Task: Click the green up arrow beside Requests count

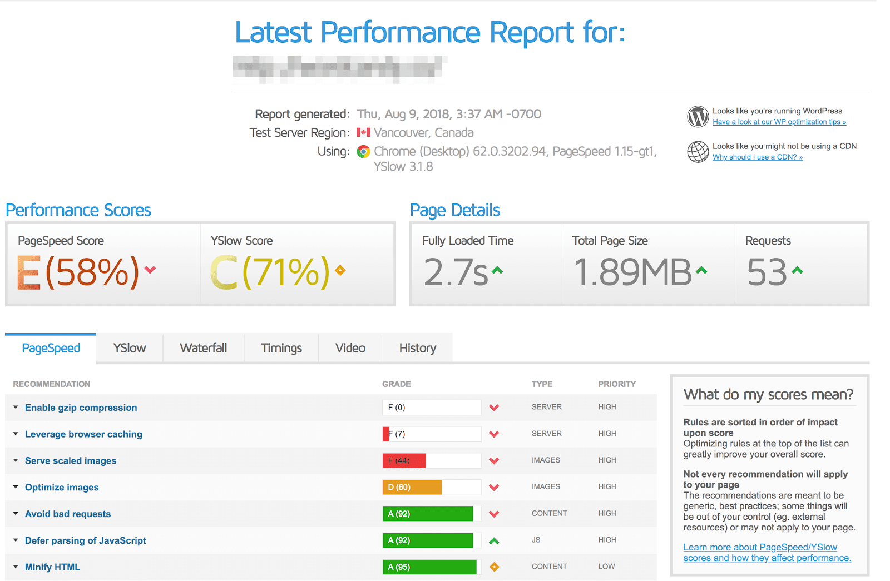Action: (797, 270)
